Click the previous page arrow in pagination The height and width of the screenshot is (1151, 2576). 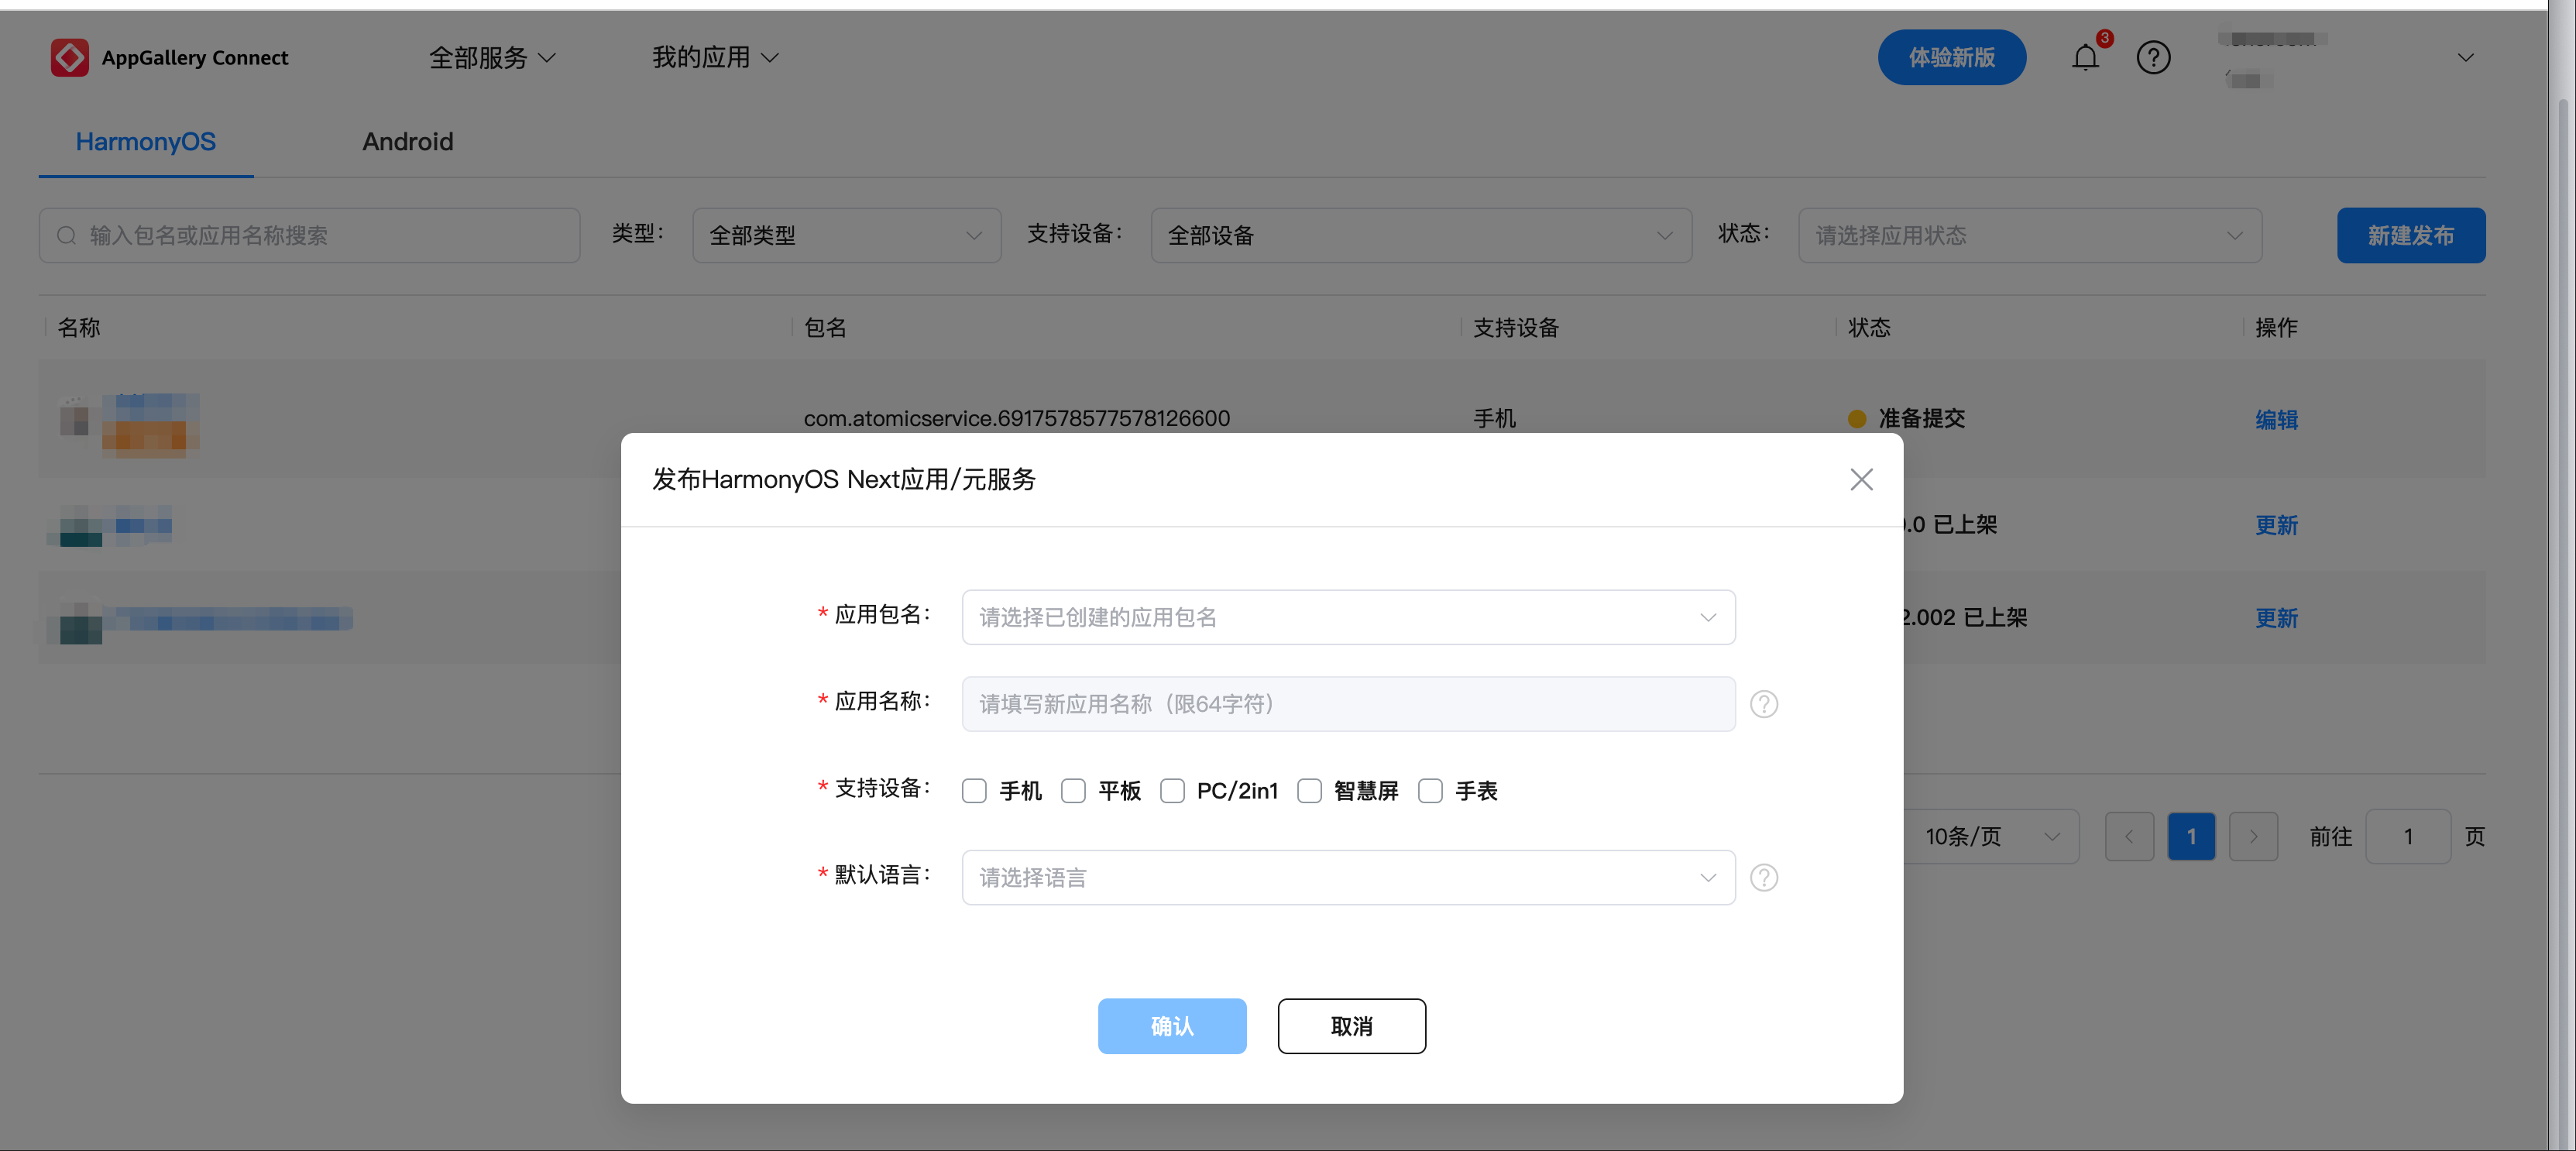pos(2129,836)
